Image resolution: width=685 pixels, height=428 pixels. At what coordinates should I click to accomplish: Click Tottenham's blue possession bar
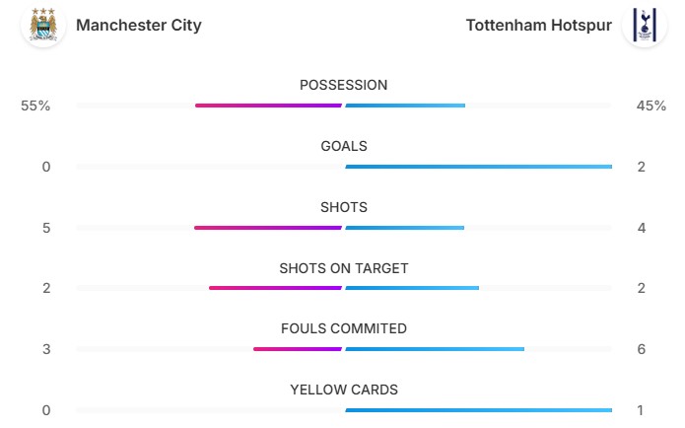(405, 106)
